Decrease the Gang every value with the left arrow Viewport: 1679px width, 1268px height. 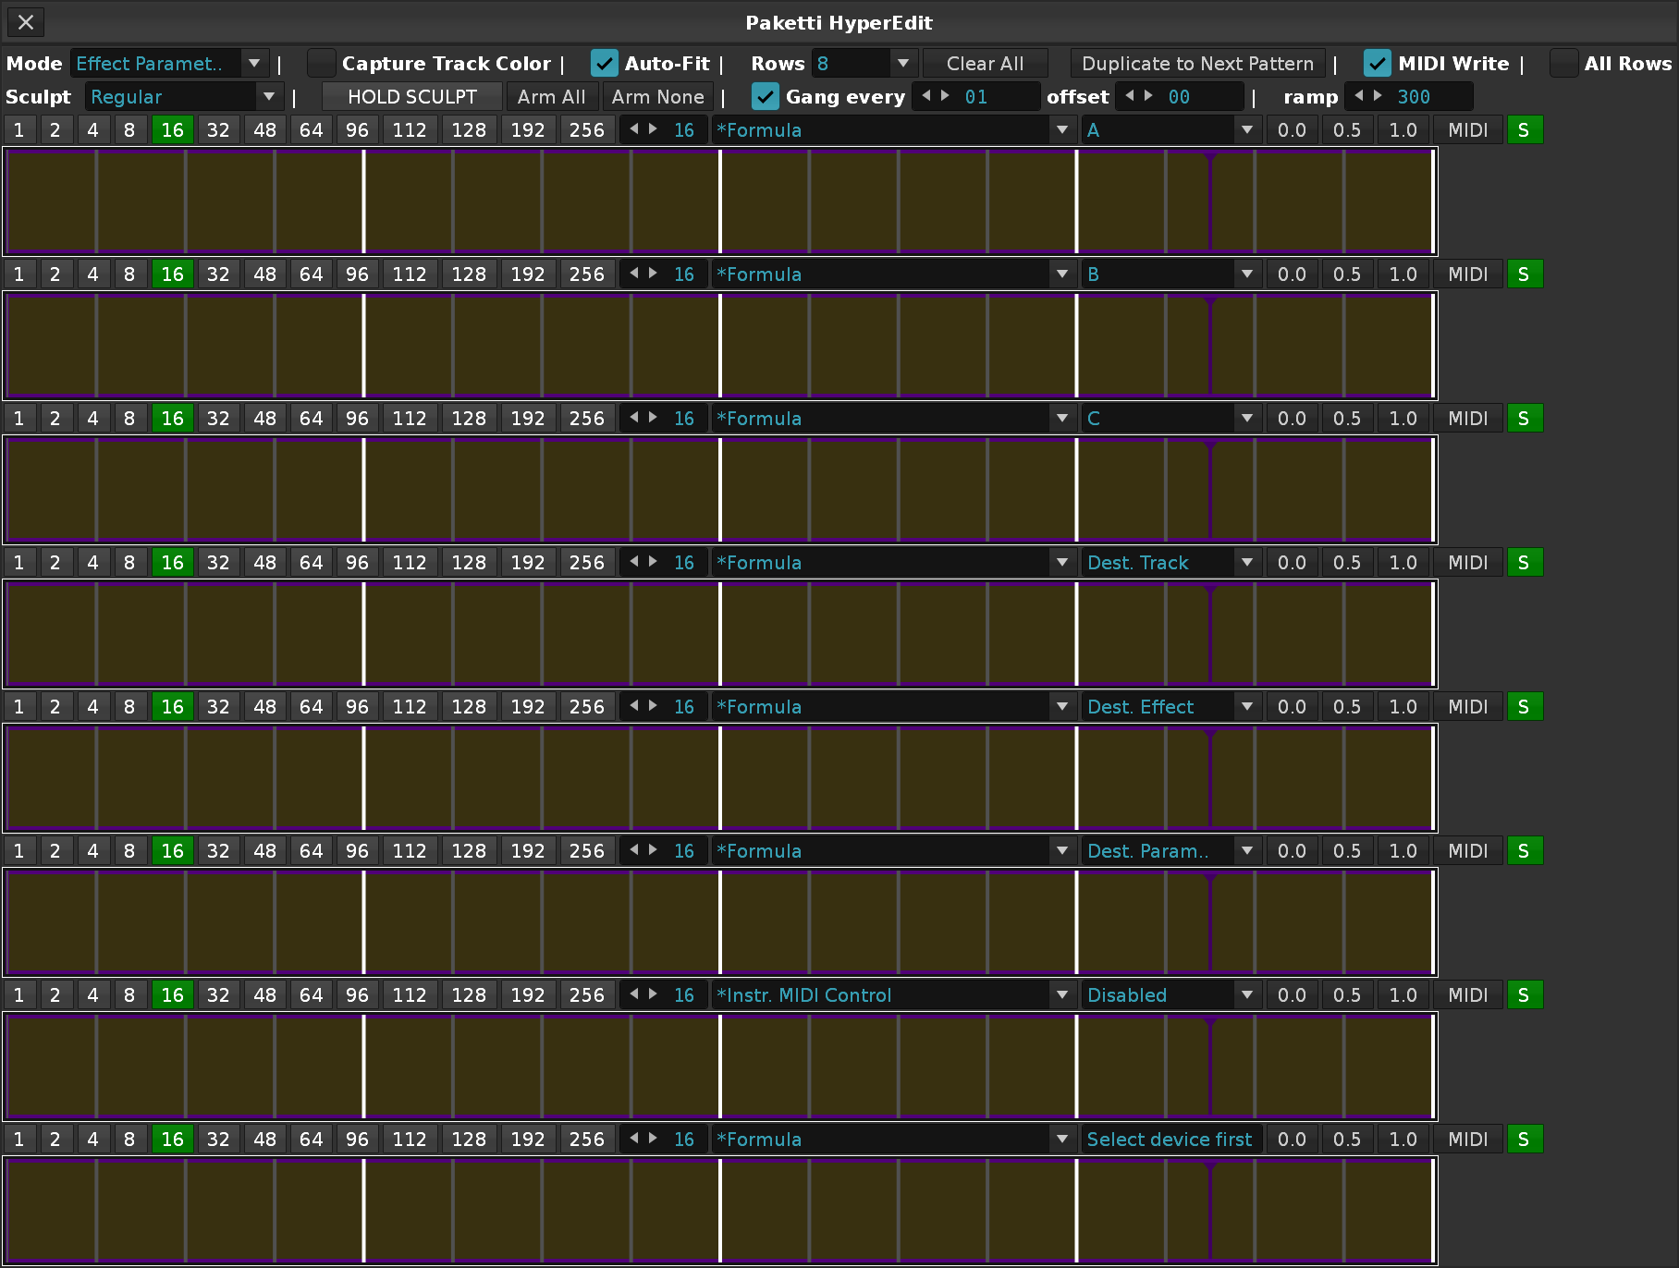pos(926,96)
